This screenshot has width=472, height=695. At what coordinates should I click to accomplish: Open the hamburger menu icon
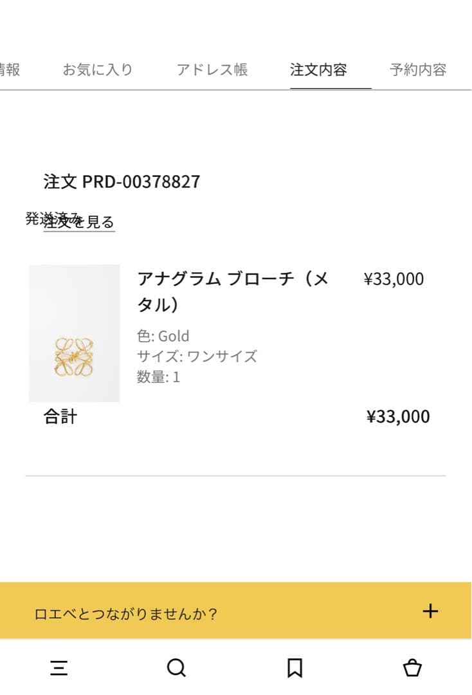(59, 668)
